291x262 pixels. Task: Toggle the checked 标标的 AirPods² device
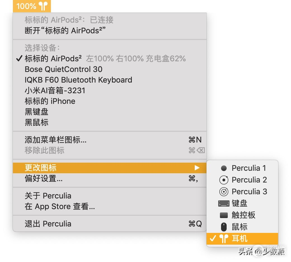pyautogui.click(x=53, y=59)
